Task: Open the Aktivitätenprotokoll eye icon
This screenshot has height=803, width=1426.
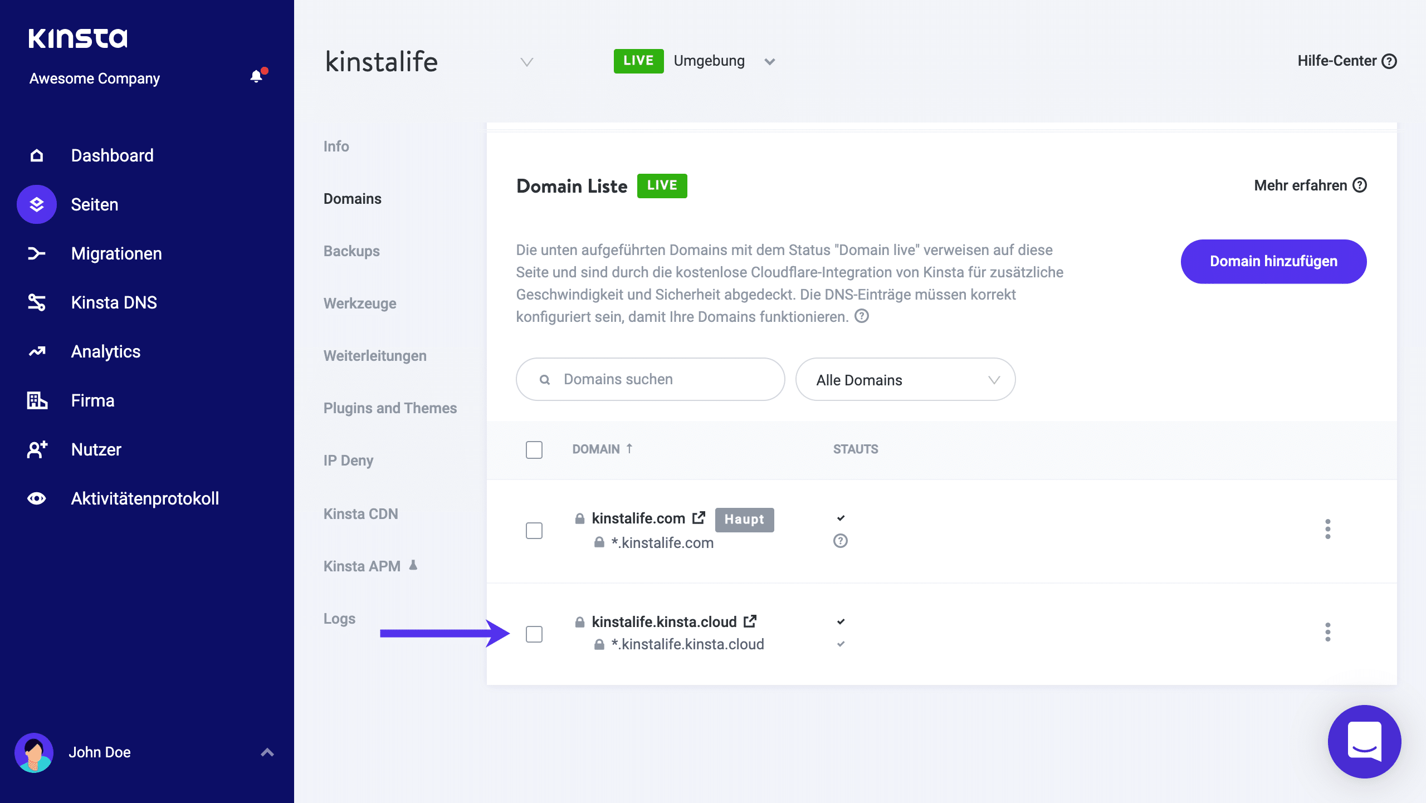Action: click(x=36, y=498)
